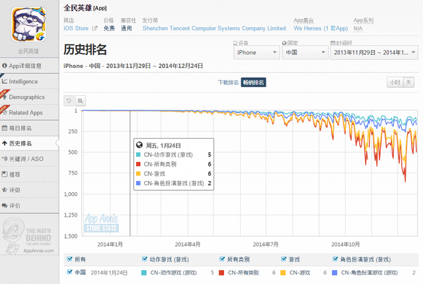Open App详细信息 in the sidebar
This screenshot has height=284, width=423.
(x=29, y=66)
